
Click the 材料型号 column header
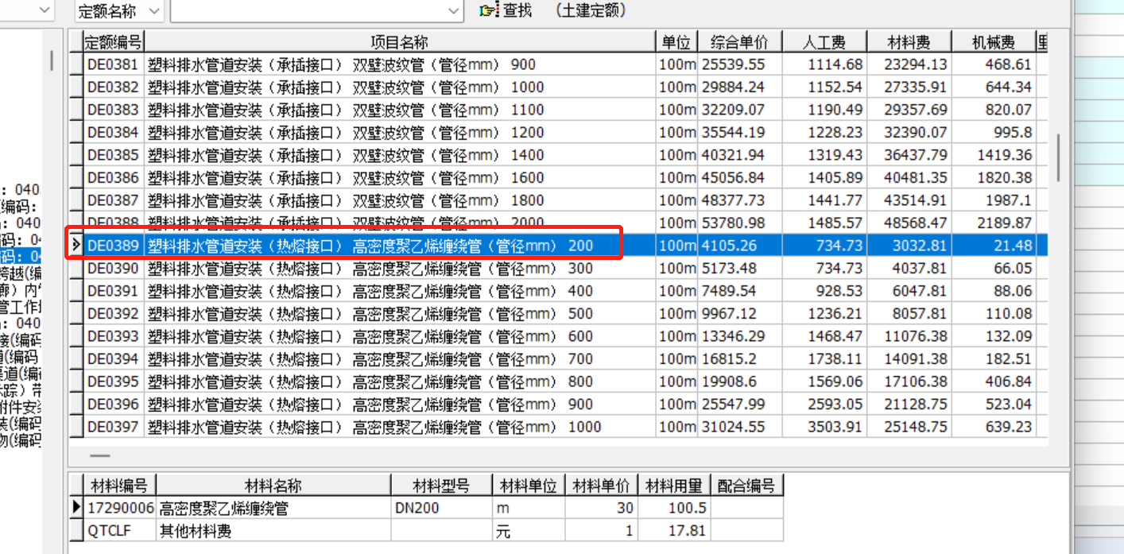click(441, 486)
